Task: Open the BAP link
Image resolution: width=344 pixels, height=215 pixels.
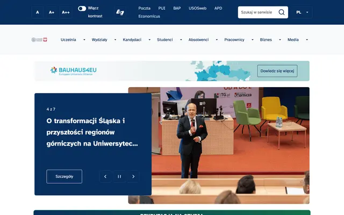Action: tap(177, 9)
